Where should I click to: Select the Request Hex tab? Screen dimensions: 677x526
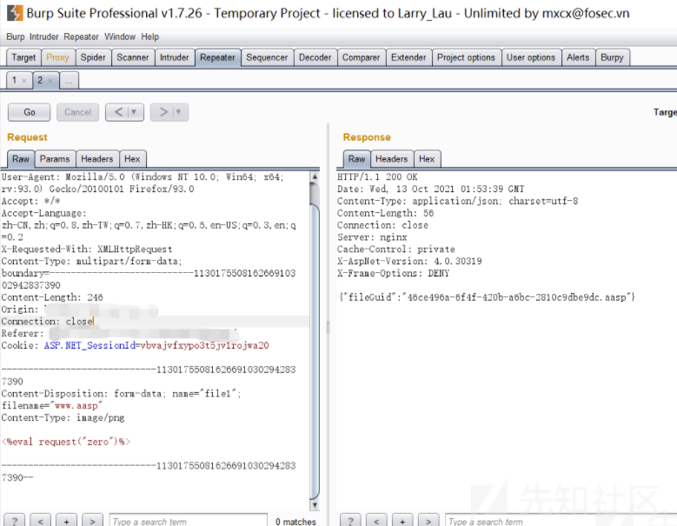(x=133, y=159)
